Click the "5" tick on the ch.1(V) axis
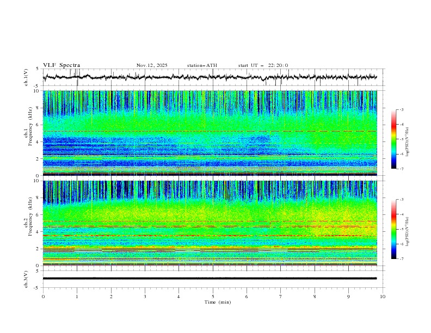The image size is (431, 333). pos(37,69)
